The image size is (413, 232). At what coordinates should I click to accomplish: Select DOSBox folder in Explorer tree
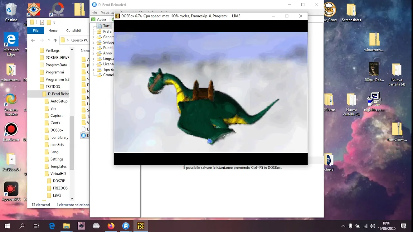[54, 130]
